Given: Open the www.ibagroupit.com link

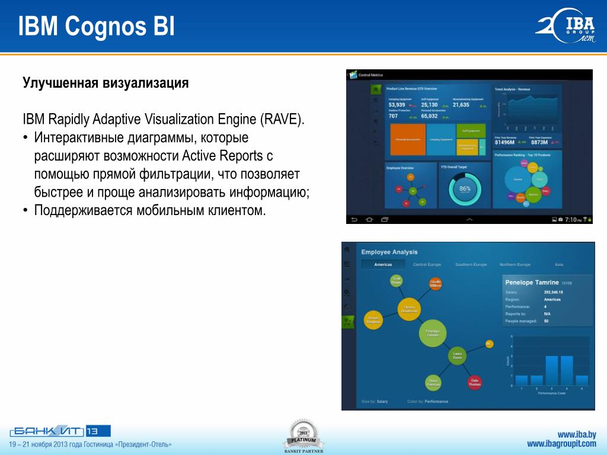Looking at the screenshot, I should [x=562, y=444].
